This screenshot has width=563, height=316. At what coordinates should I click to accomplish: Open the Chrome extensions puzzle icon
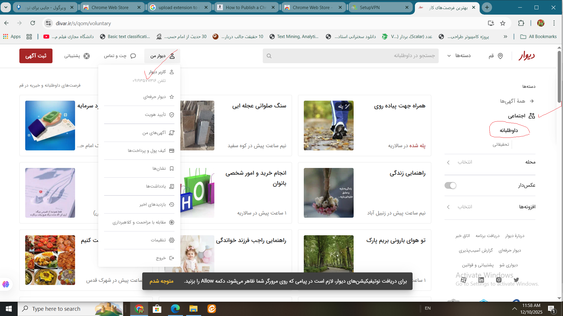[x=521, y=23]
